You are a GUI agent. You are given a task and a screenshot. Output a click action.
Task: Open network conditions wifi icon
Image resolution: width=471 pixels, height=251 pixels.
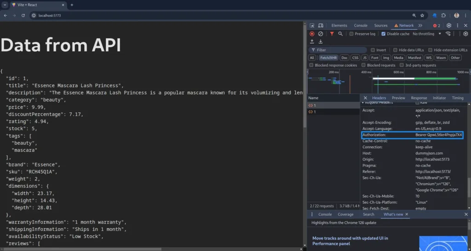(x=448, y=34)
